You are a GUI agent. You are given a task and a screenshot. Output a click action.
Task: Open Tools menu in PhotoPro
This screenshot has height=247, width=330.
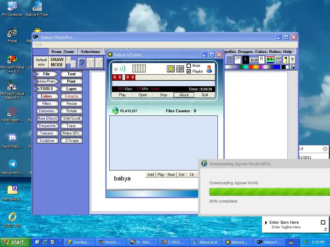click(x=38, y=44)
